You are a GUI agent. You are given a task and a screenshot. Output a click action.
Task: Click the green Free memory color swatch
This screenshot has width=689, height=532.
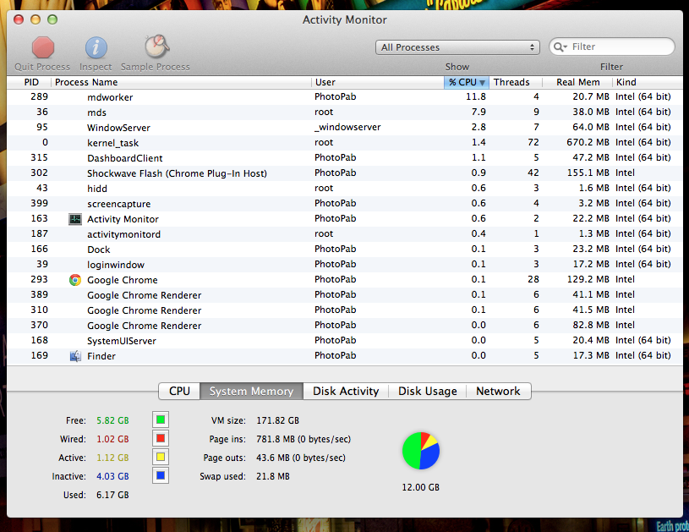[x=161, y=420]
